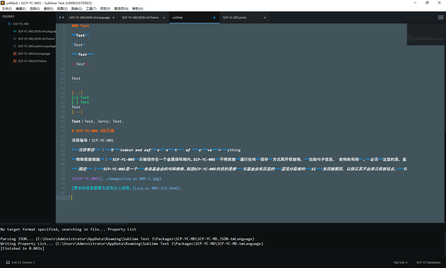Click the FOLDERS sidebar heading
446x268 pixels.
coord(8,16)
